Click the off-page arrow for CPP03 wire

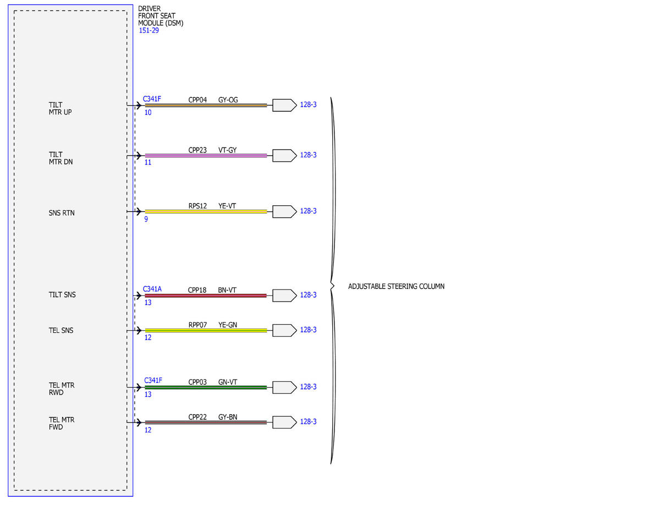coord(284,387)
